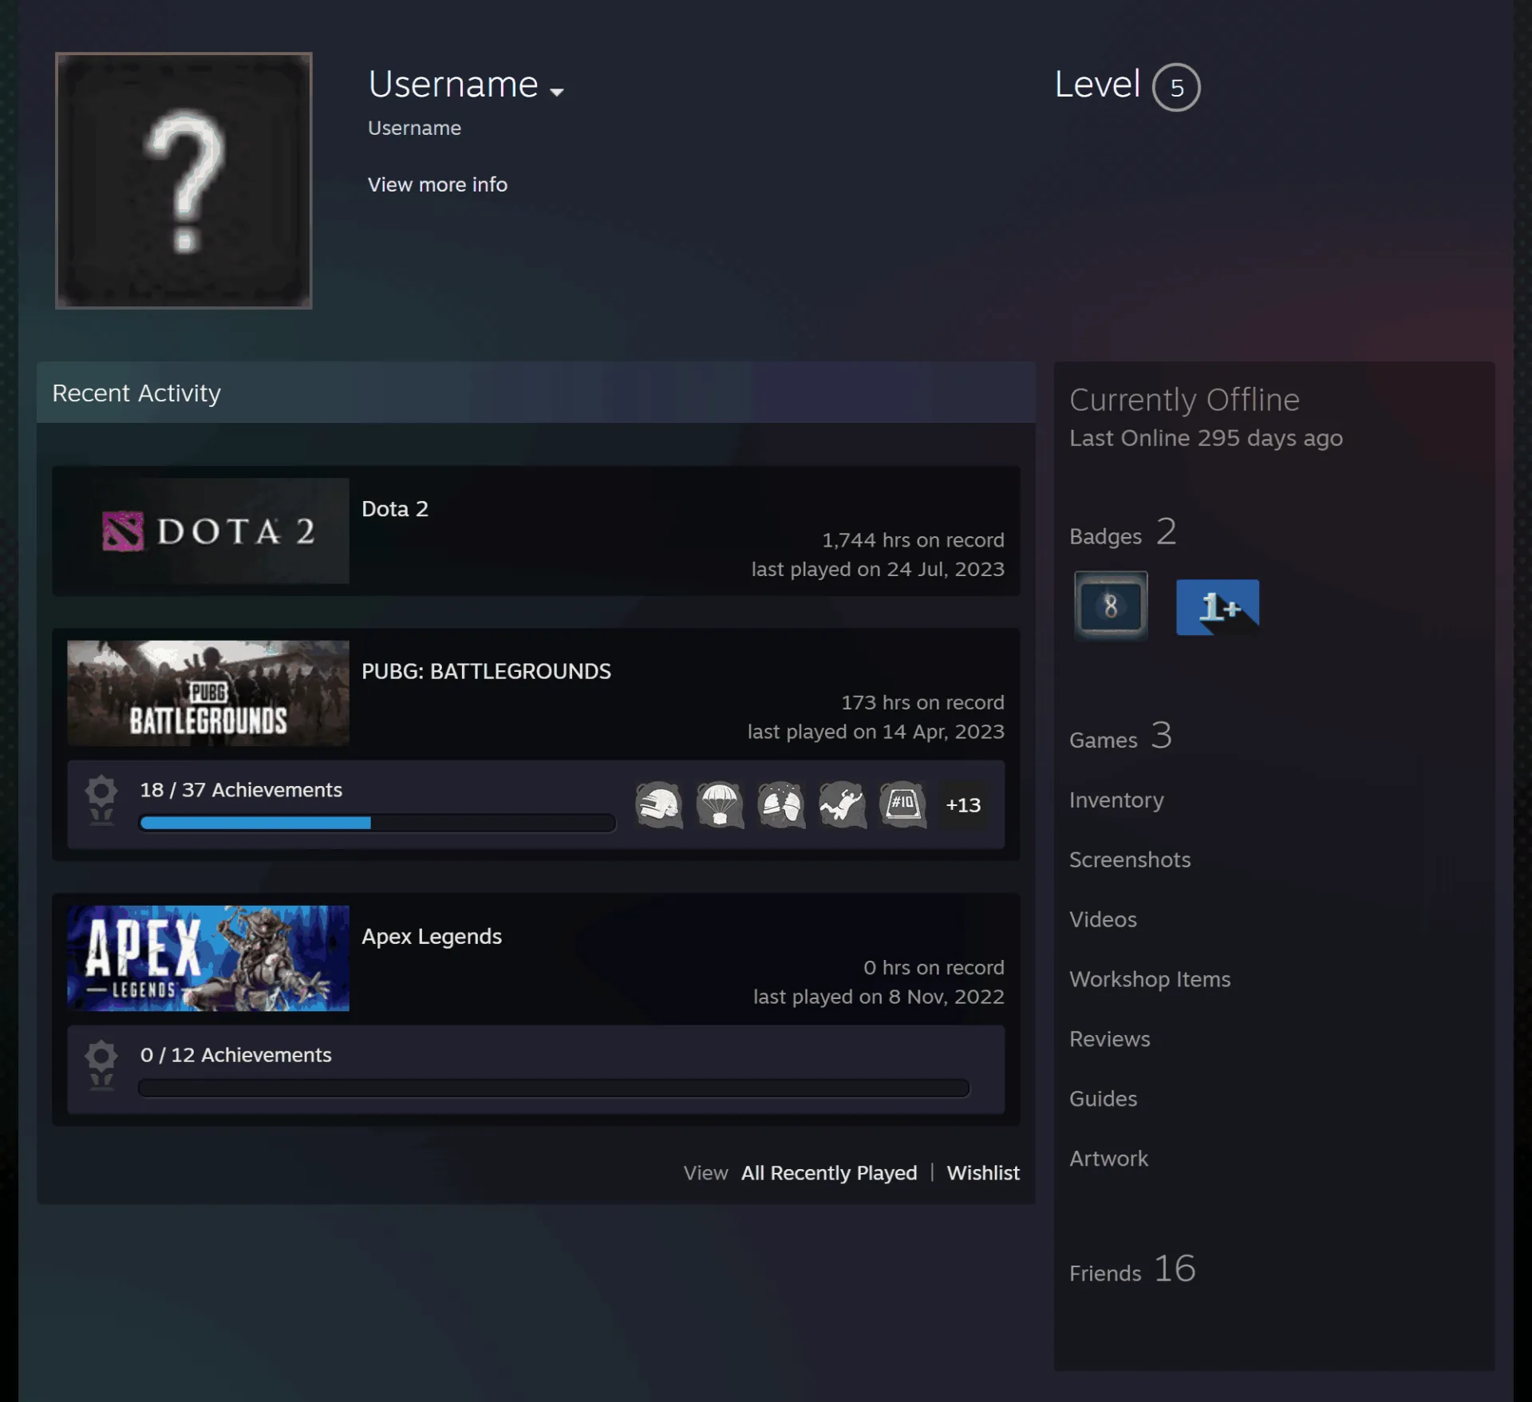
Task: Click the lungs achievement icon
Action: 781,804
